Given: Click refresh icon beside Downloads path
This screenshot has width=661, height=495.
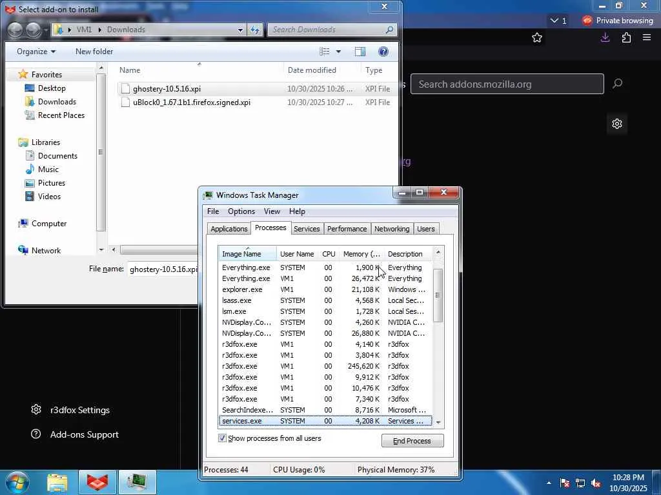Looking at the screenshot, I should pyautogui.click(x=254, y=30).
